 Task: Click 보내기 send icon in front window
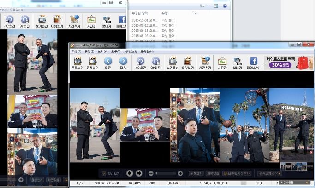(x=237, y=63)
